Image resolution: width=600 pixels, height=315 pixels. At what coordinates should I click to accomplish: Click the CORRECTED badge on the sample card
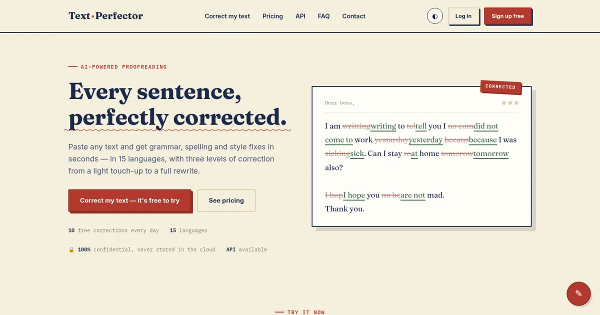click(500, 87)
